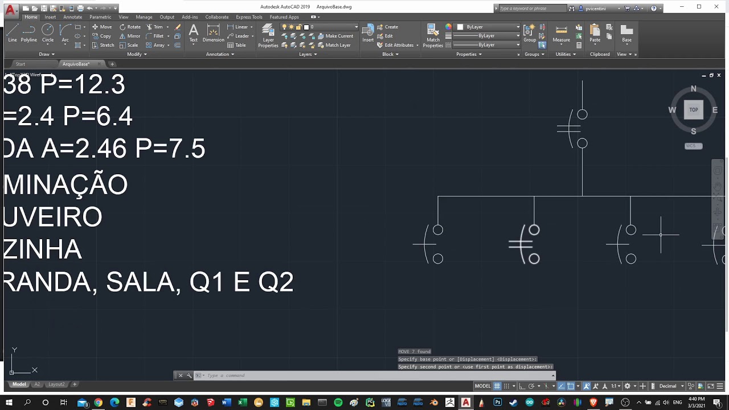The height and width of the screenshot is (410, 729).
Task: Start the Stretch command
Action: [103, 45]
